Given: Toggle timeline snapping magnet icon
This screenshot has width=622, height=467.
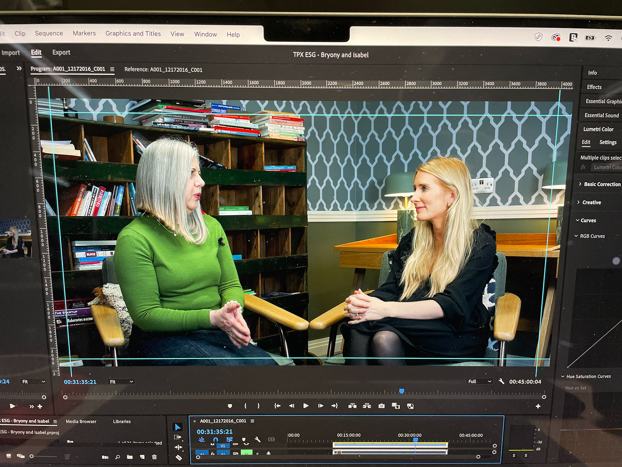Looking at the screenshot, I should (215, 440).
